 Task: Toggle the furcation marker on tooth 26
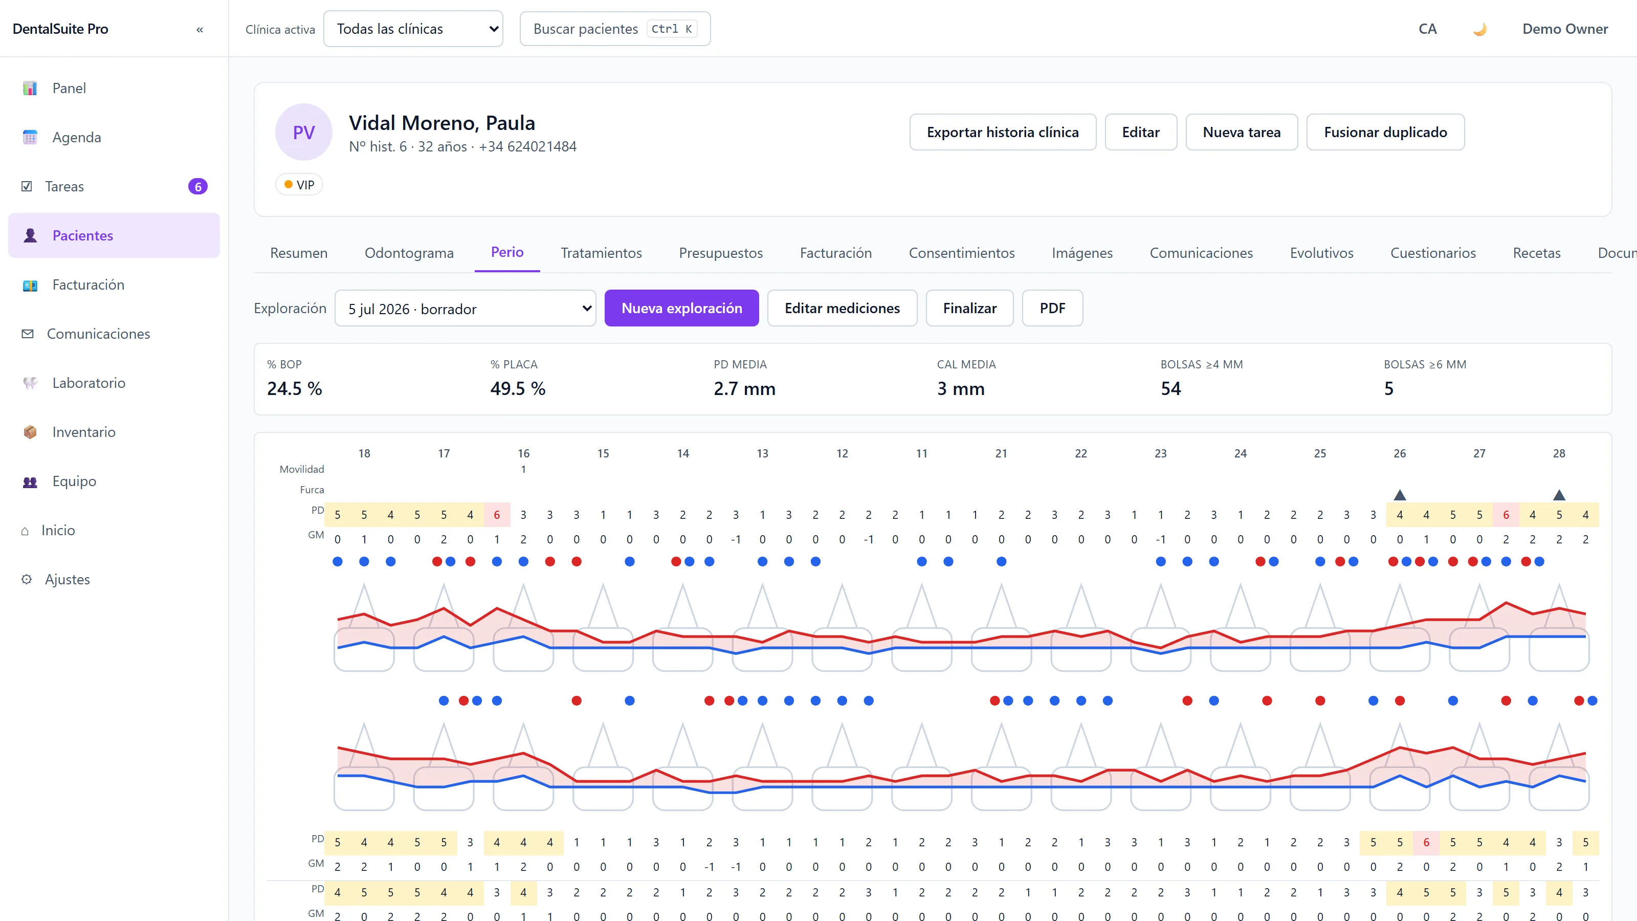(x=1399, y=494)
